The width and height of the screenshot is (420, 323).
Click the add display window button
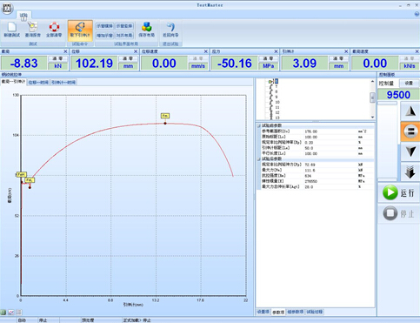104,36
